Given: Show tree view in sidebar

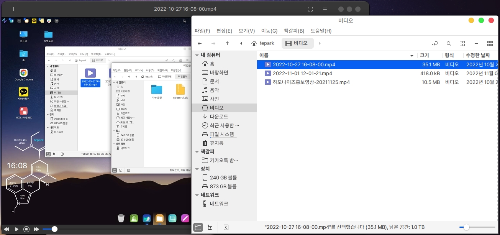Looking at the screenshot, I should click(x=210, y=227).
